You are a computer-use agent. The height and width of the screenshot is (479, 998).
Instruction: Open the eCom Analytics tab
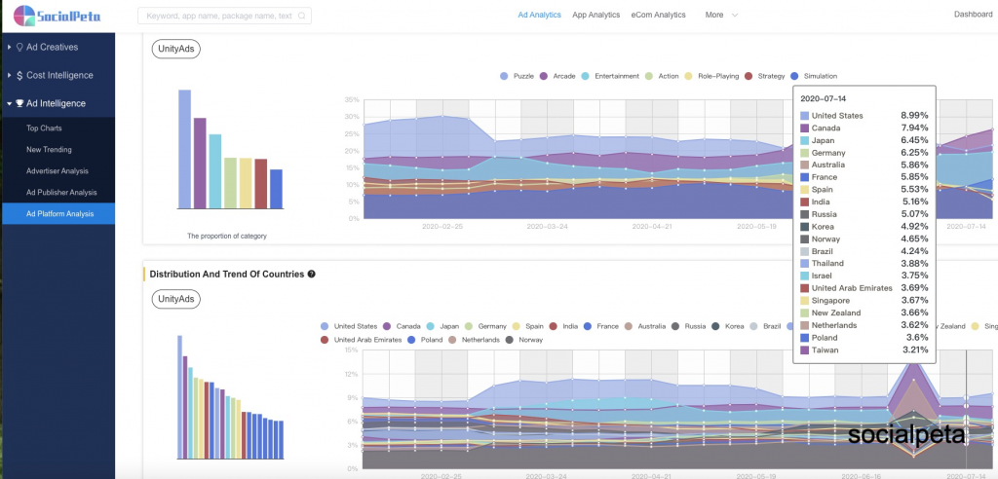(658, 15)
